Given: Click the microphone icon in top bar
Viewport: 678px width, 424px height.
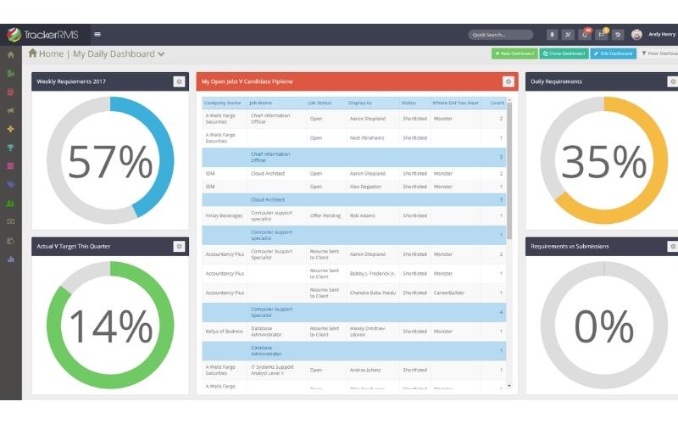Looking at the screenshot, I should pos(552,35).
